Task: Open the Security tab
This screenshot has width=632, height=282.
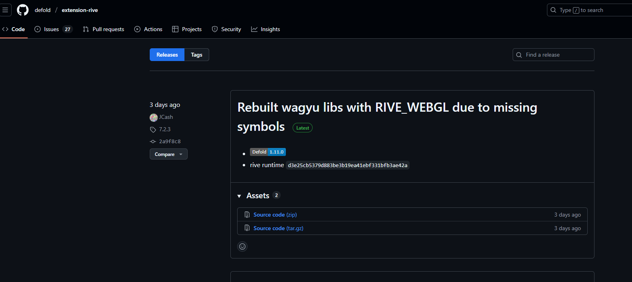Action: tap(226, 29)
